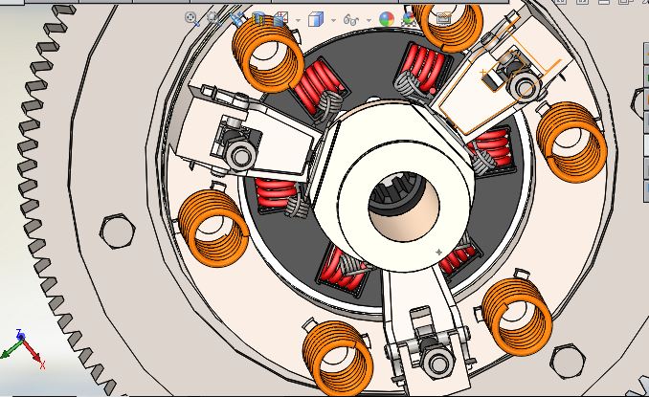The image size is (649, 397).
Task: Go back to the Previous View
Action: pos(236,19)
